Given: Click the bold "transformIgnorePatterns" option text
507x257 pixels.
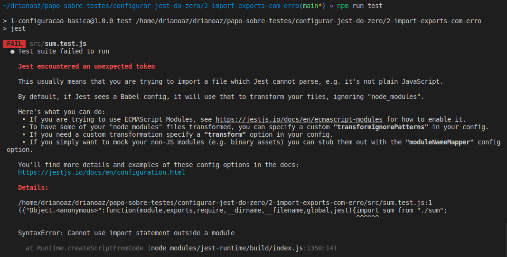Looking at the screenshot, I should point(381,127).
